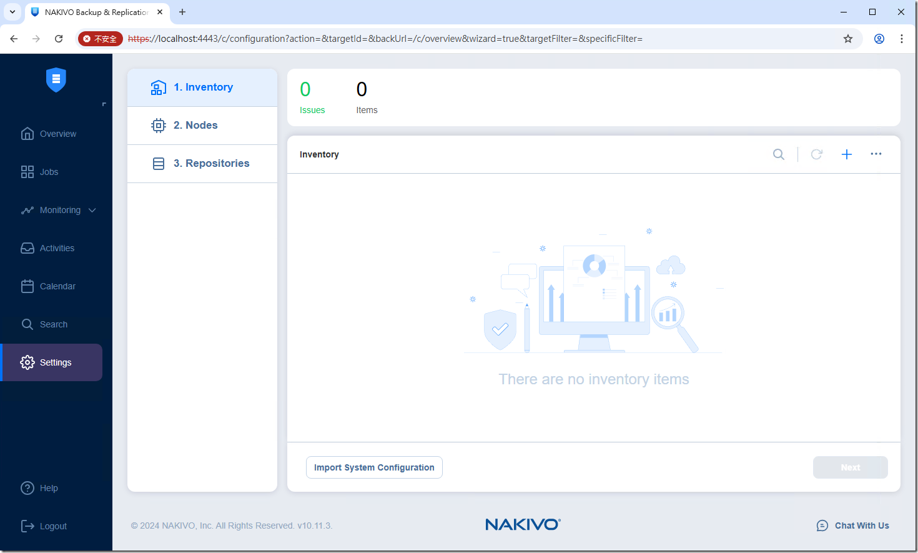Search the inventory with magnifier icon

tap(779, 154)
